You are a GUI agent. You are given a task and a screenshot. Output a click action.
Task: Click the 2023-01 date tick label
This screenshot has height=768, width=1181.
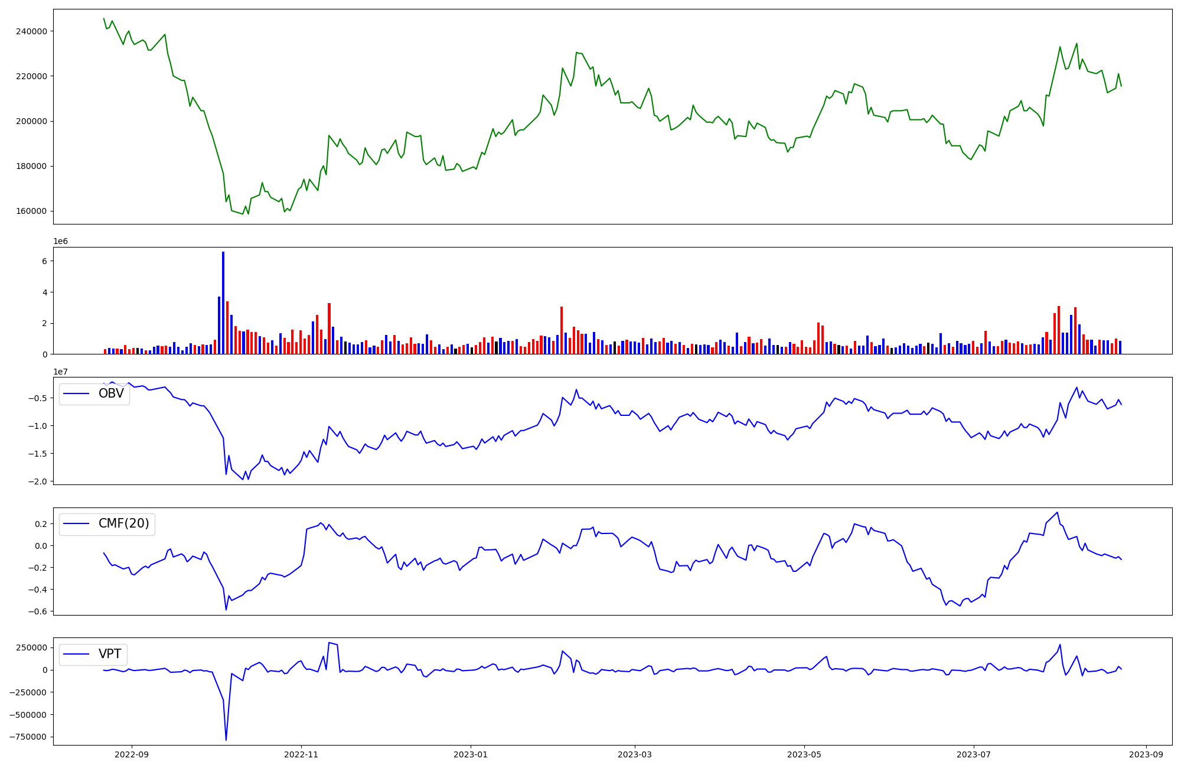[x=471, y=754]
